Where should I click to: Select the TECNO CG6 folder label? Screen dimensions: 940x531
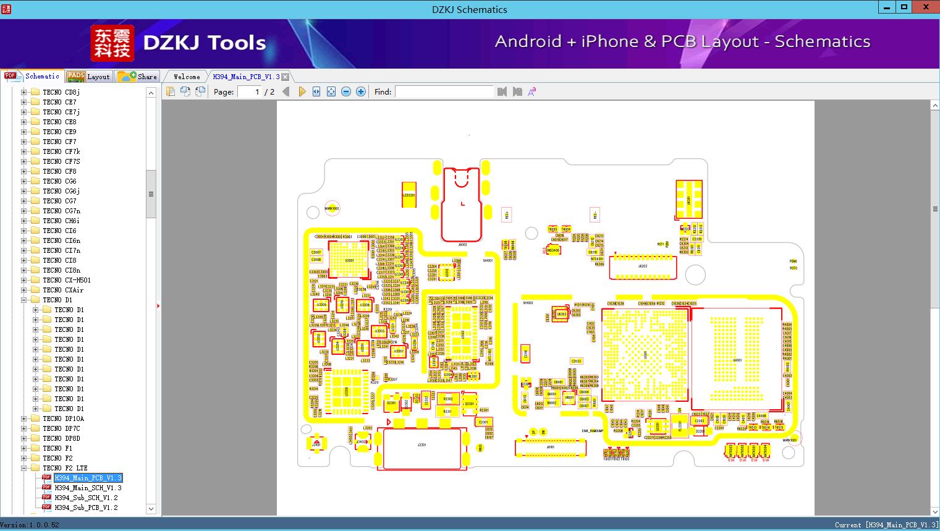60,181
